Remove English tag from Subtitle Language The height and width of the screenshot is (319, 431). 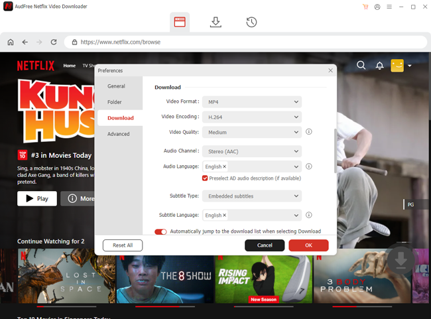(224, 215)
